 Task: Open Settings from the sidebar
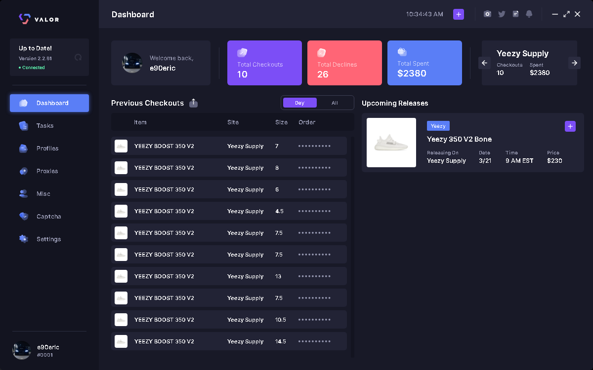(x=49, y=239)
